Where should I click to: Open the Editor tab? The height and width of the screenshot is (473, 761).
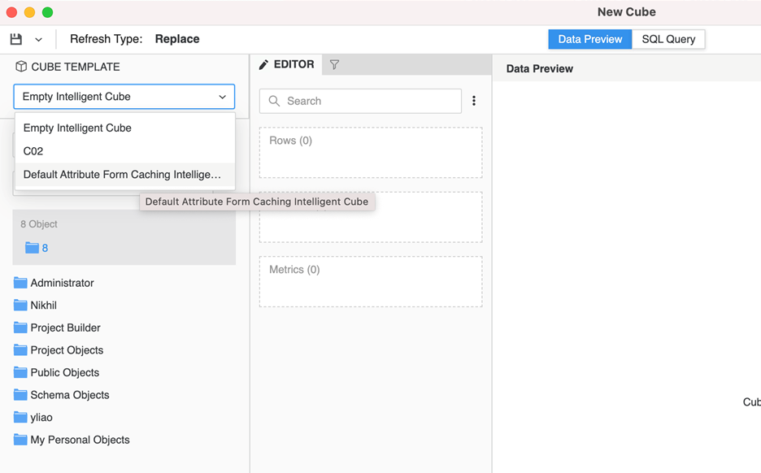(x=286, y=65)
